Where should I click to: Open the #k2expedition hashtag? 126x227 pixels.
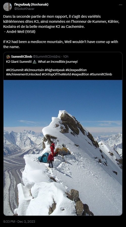(x=76, y=70)
